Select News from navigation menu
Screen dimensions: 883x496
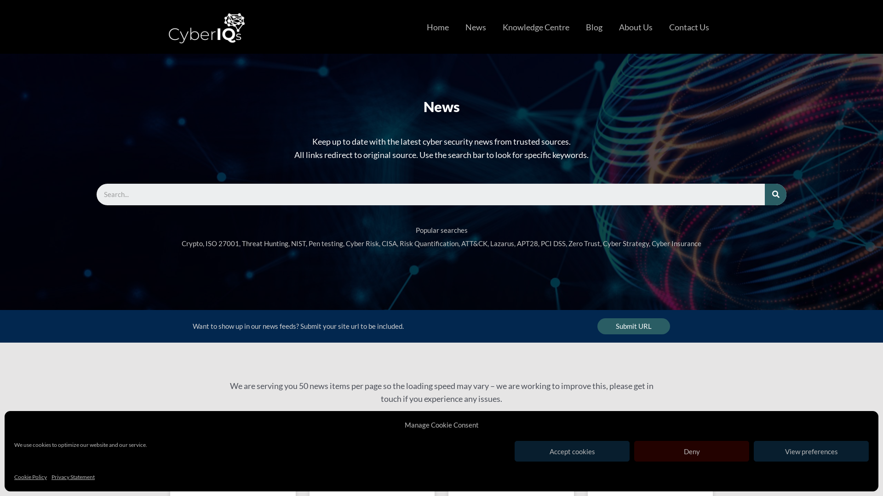(x=476, y=27)
